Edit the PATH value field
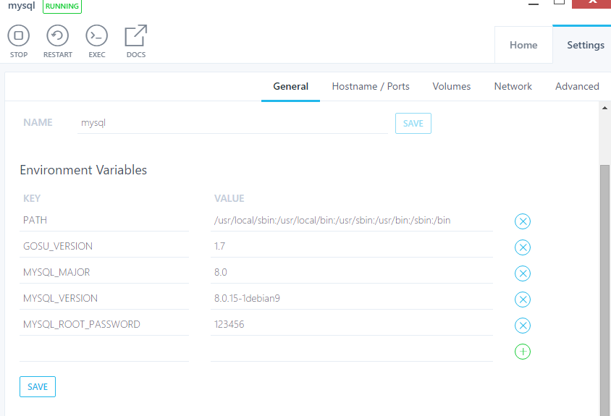The image size is (611, 416). point(352,221)
